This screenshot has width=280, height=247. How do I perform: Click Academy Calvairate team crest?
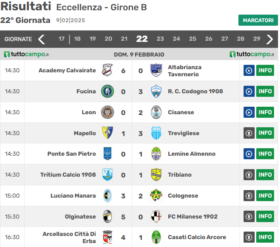pos(107,71)
